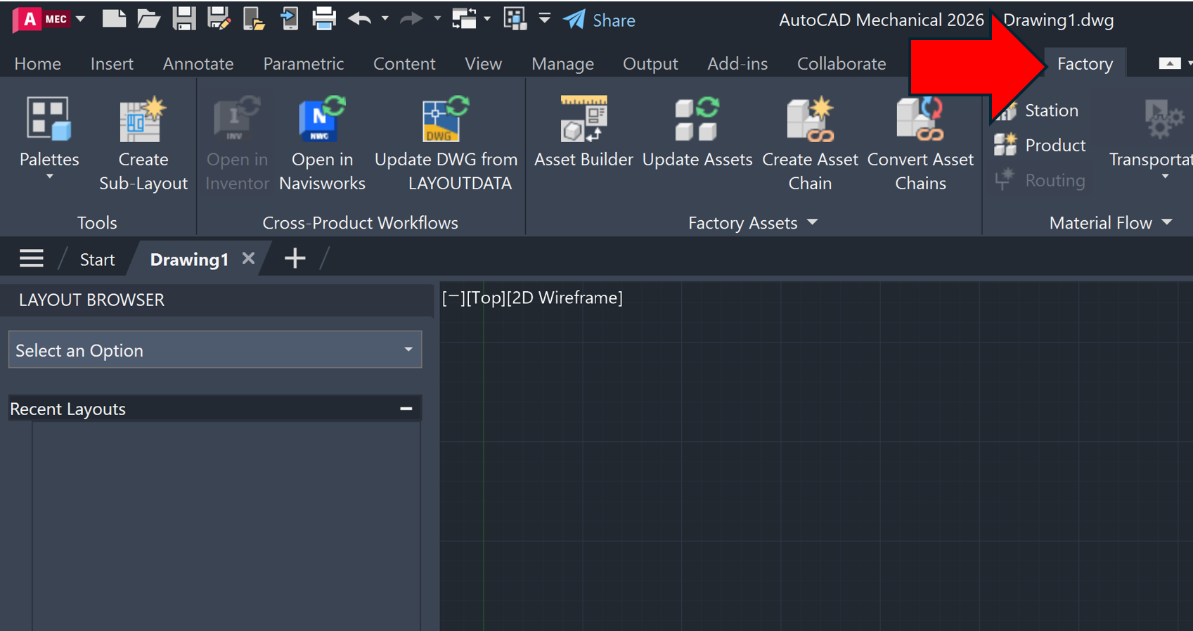Go to the Annotate tab
This screenshot has width=1193, height=631.
pos(198,64)
